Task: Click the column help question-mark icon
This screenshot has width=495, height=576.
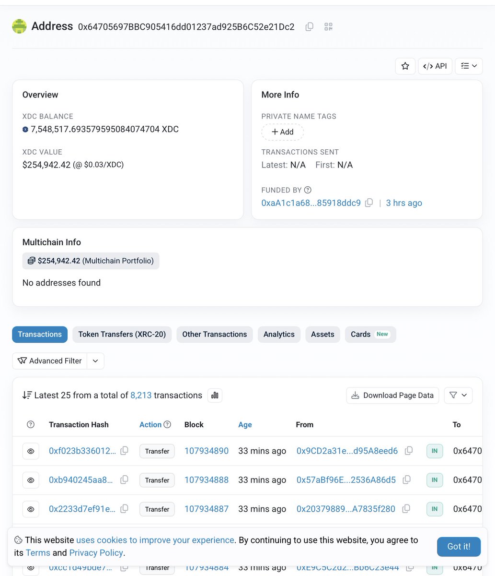Action: pos(31,425)
